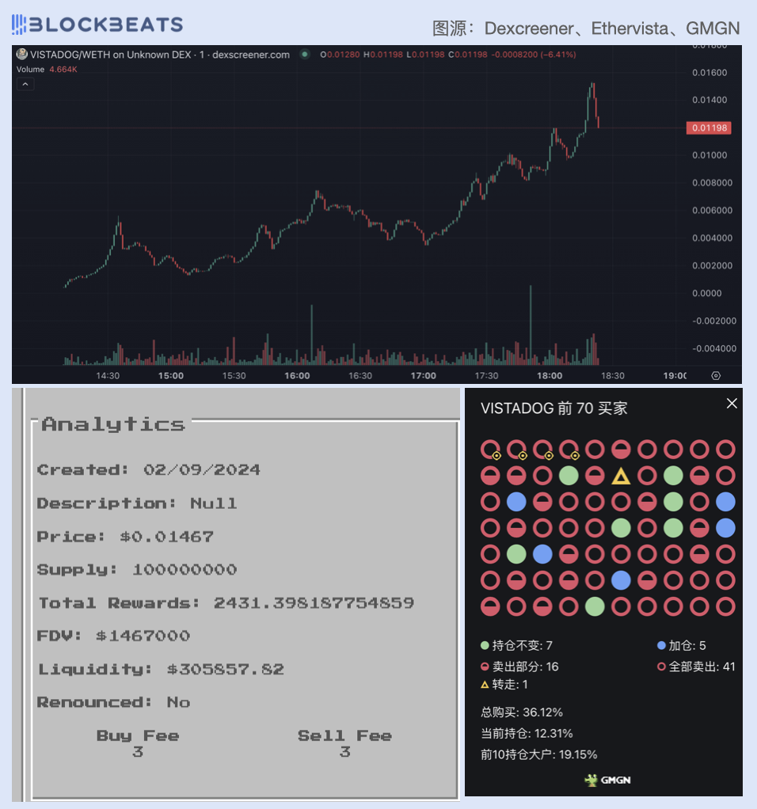Select the Analytics panel heading
Screen dimensions: 757x809
tap(113, 424)
